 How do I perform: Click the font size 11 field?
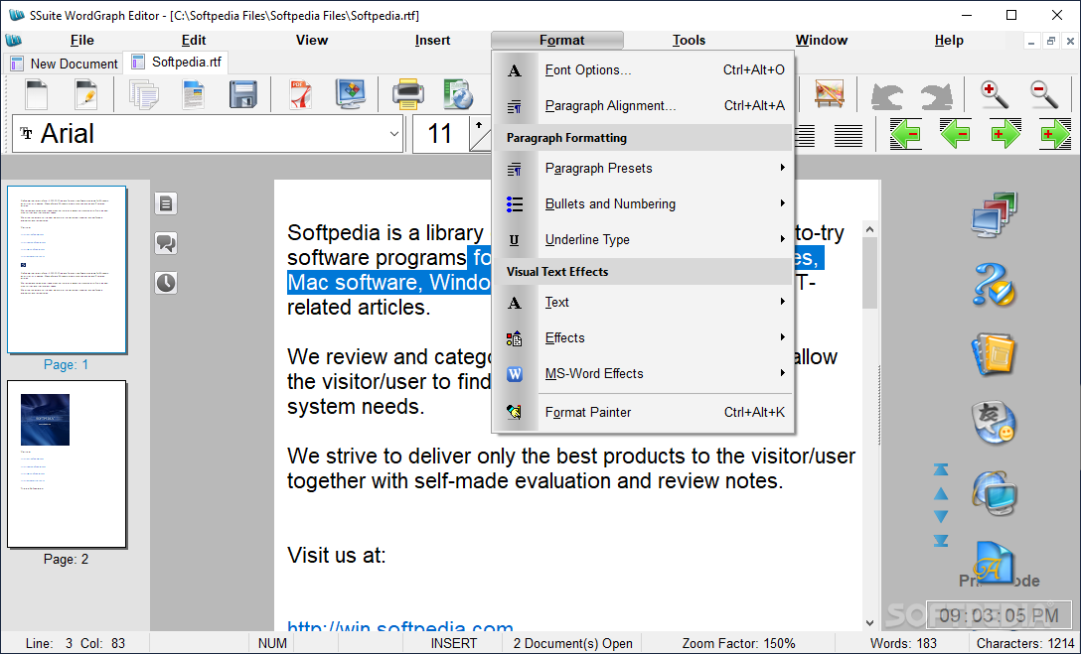440,134
